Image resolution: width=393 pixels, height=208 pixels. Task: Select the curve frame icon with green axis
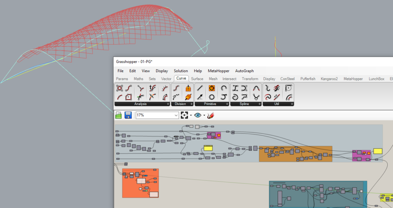click(140, 97)
